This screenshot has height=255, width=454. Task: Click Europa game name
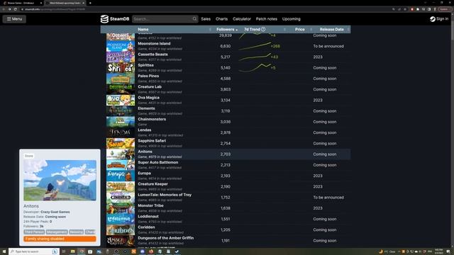click(144, 174)
